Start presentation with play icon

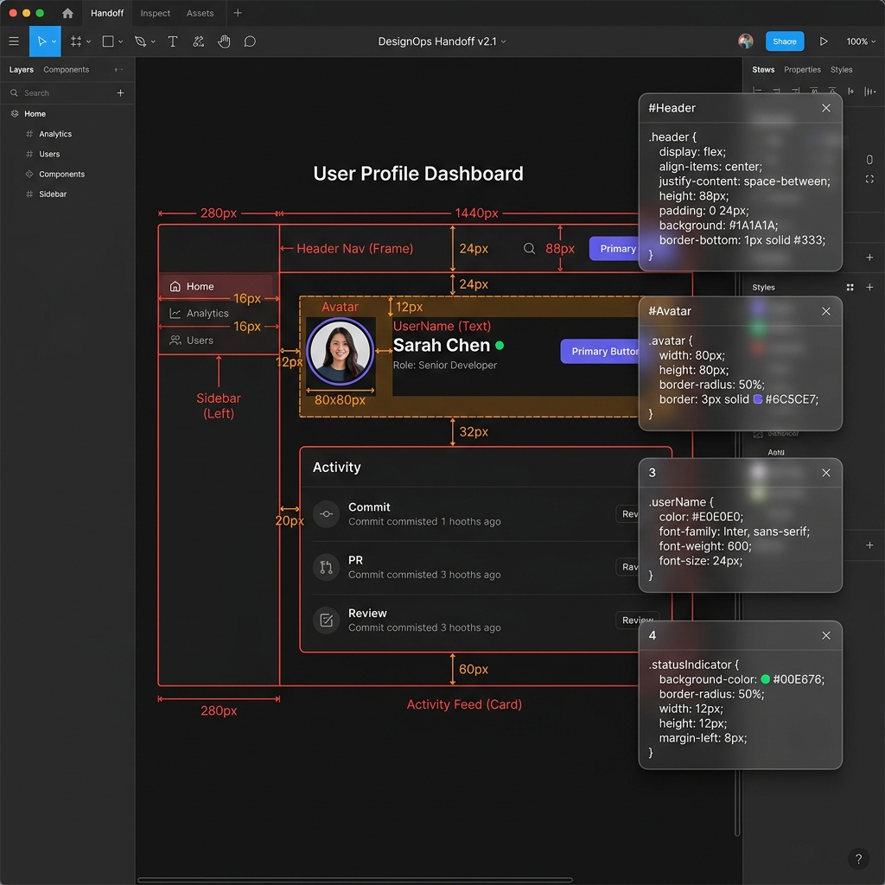[x=824, y=41]
